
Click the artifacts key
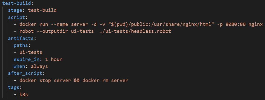[21, 38]
